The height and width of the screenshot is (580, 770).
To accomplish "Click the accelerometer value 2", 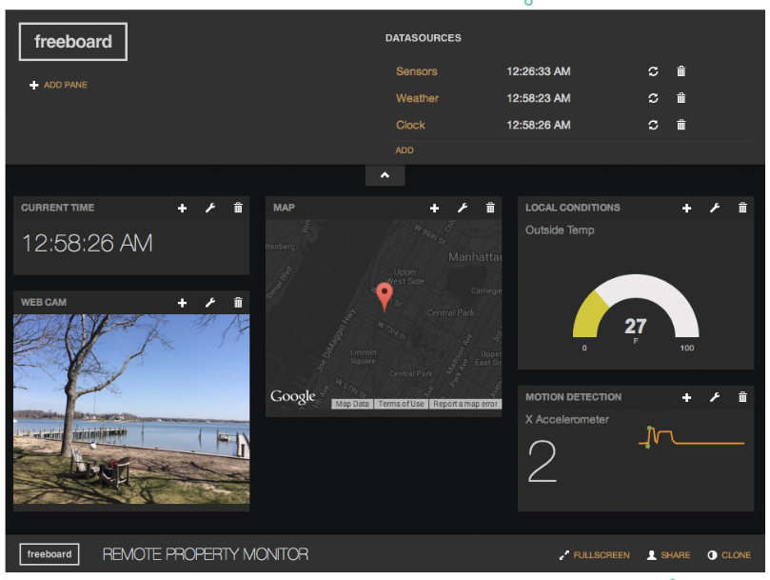I will coord(543,462).
